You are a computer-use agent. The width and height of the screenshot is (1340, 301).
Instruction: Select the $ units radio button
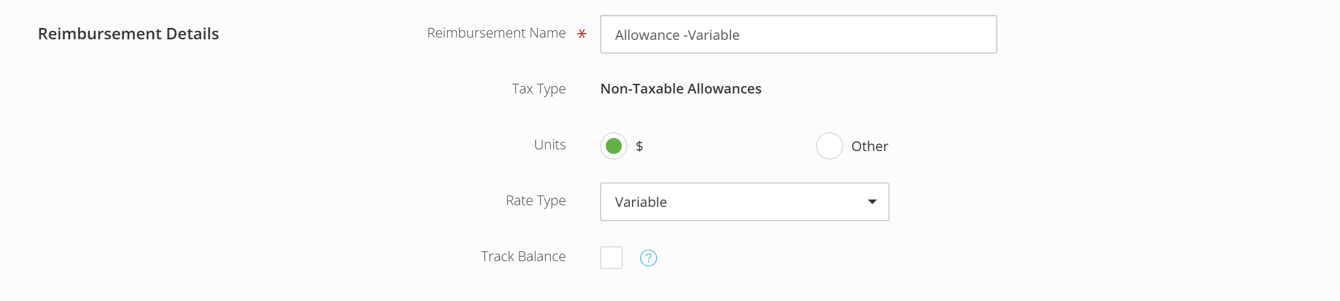point(614,146)
